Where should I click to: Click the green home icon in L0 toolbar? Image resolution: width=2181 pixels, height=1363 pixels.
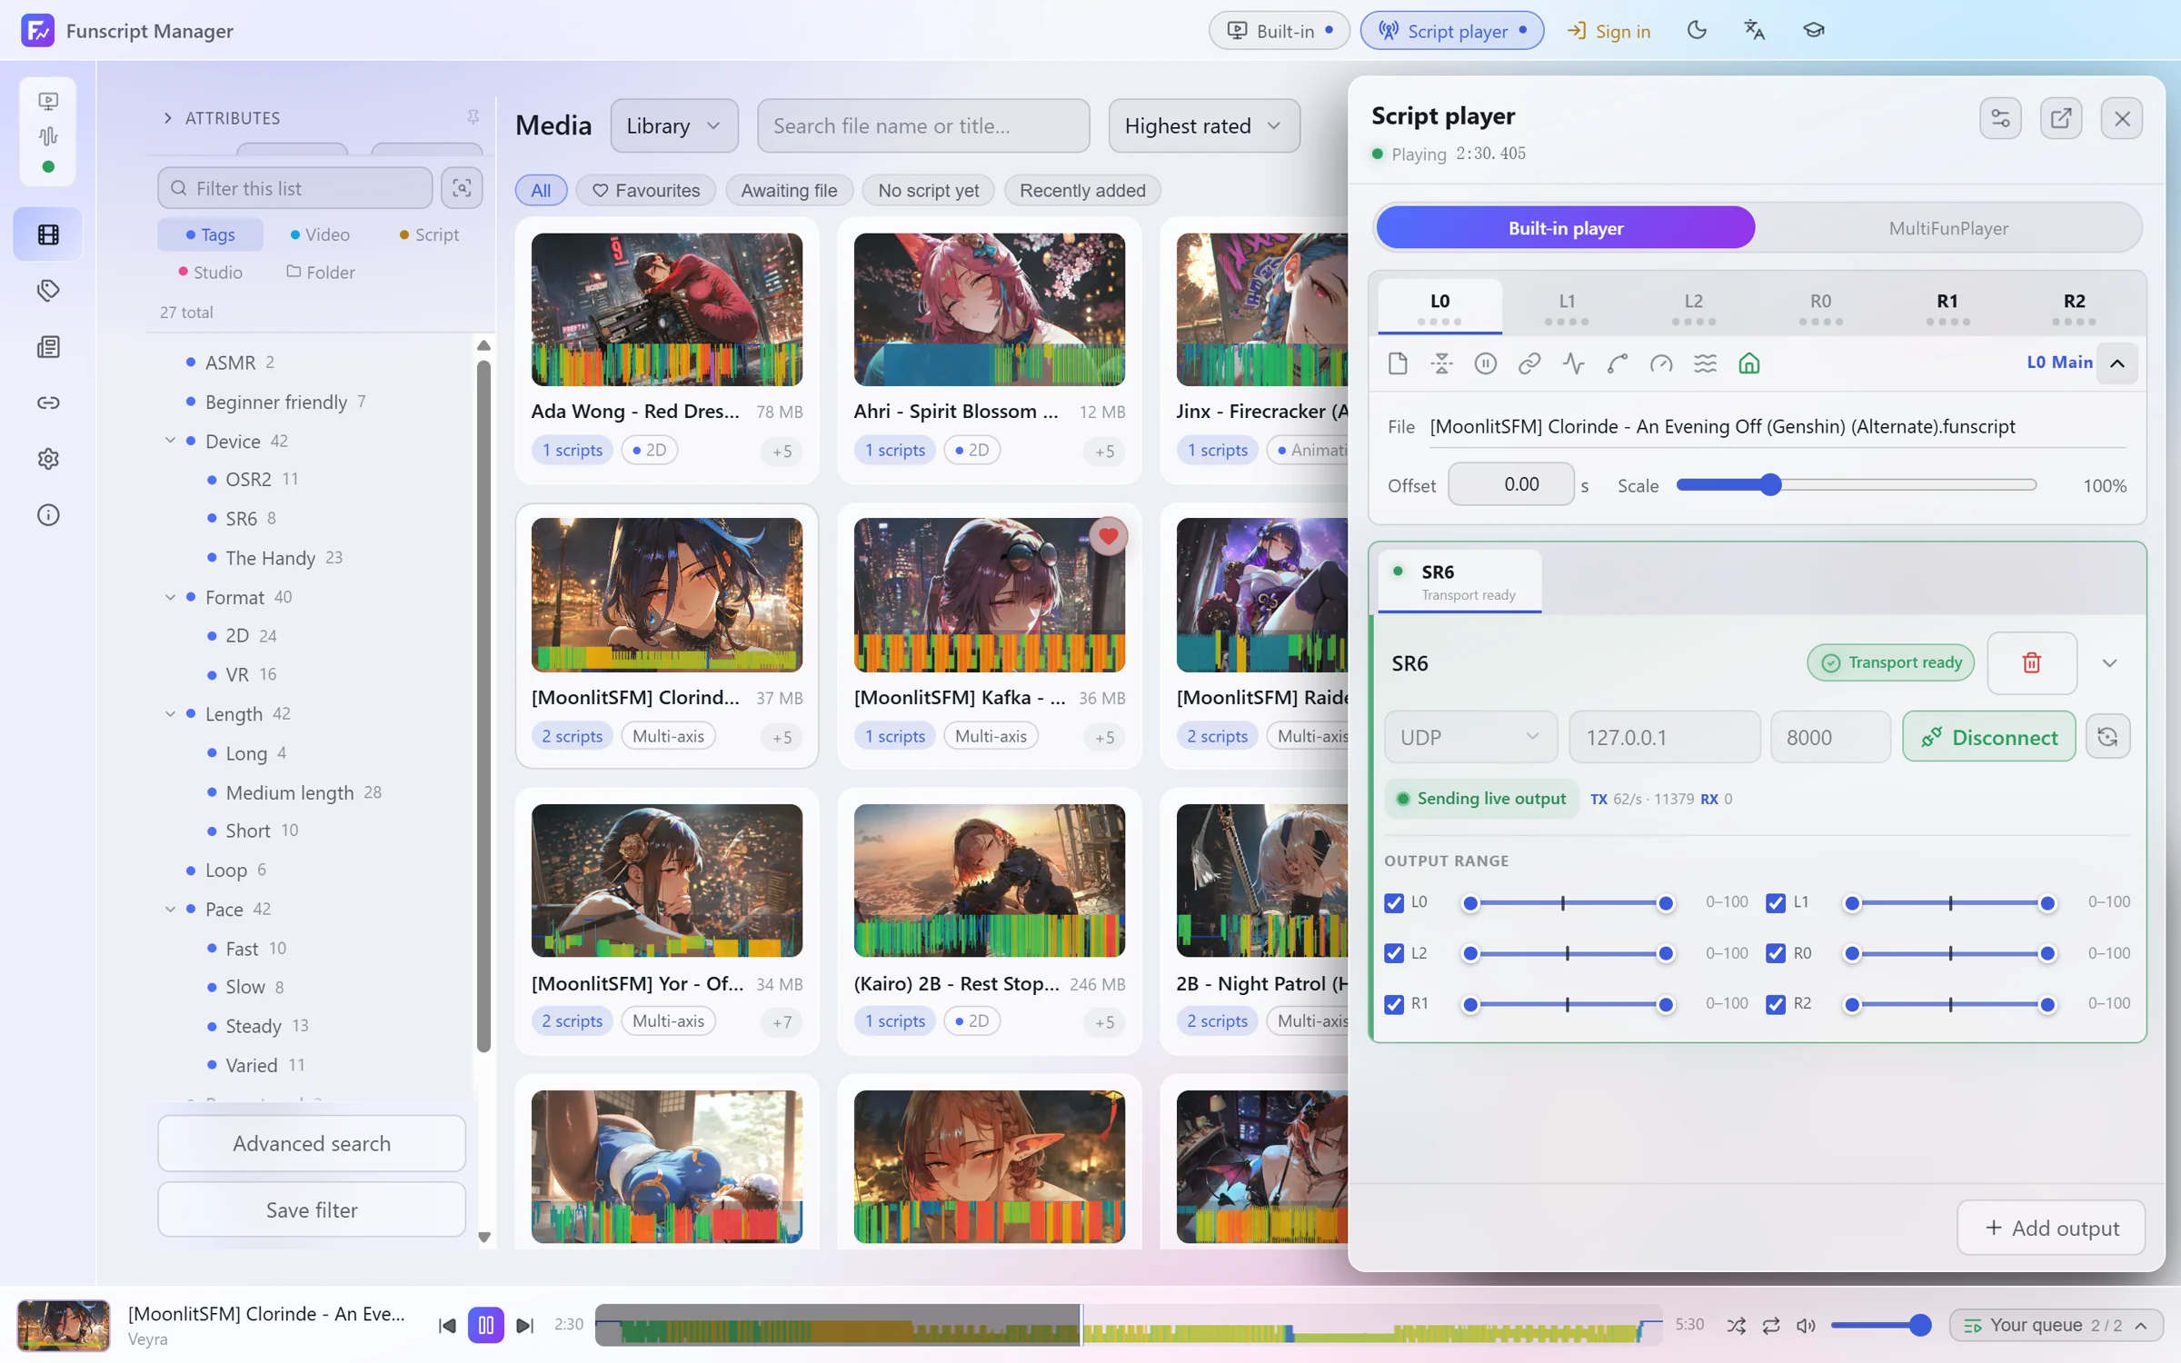tap(1749, 363)
